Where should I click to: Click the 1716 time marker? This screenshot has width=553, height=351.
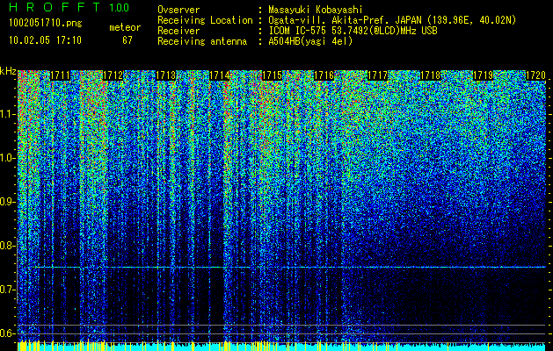324,75
